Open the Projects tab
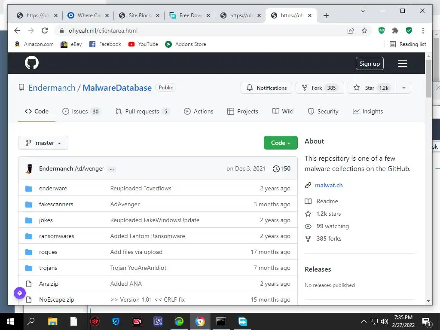The width and height of the screenshot is (440, 330). 242,111
